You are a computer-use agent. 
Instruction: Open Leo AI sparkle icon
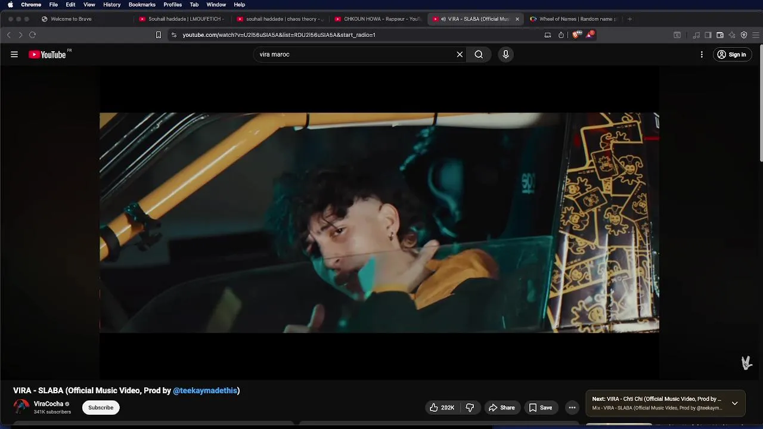pos(732,35)
